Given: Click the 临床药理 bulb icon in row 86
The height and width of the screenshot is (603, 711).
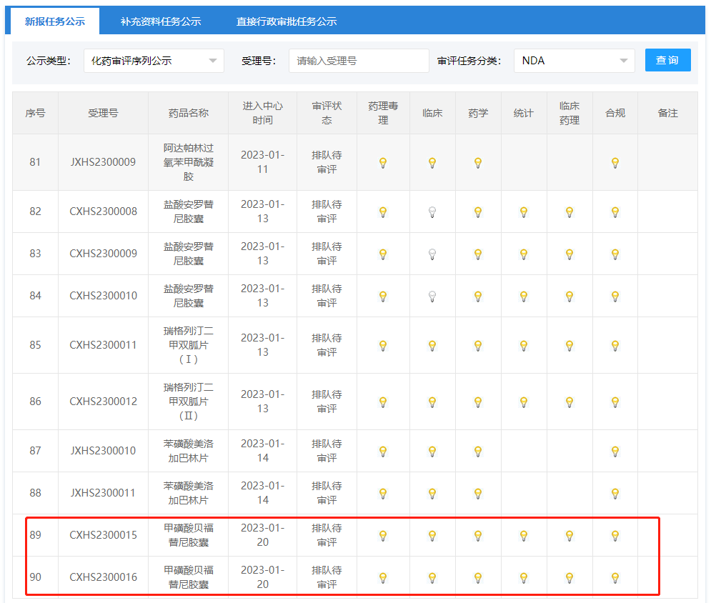Looking at the screenshot, I should [x=570, y=402].
